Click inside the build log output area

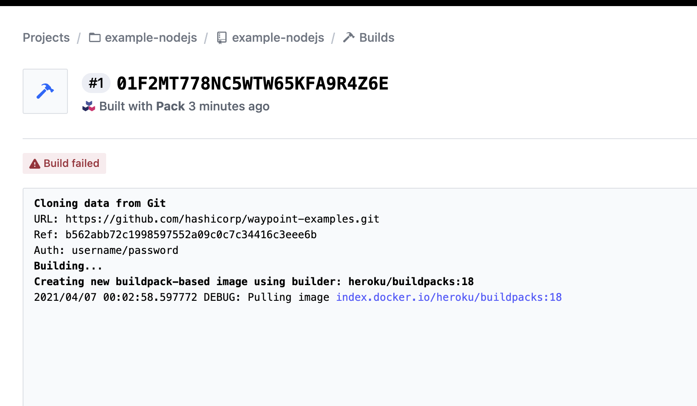coord(348,348)
